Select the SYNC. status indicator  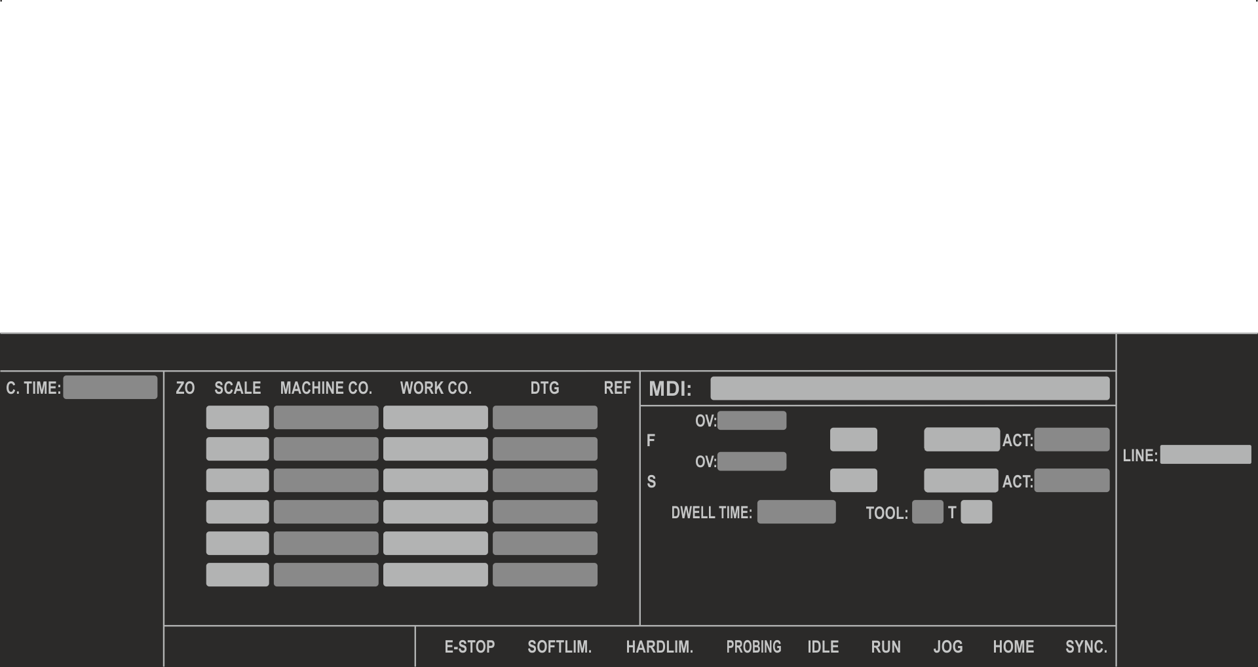1086,647
